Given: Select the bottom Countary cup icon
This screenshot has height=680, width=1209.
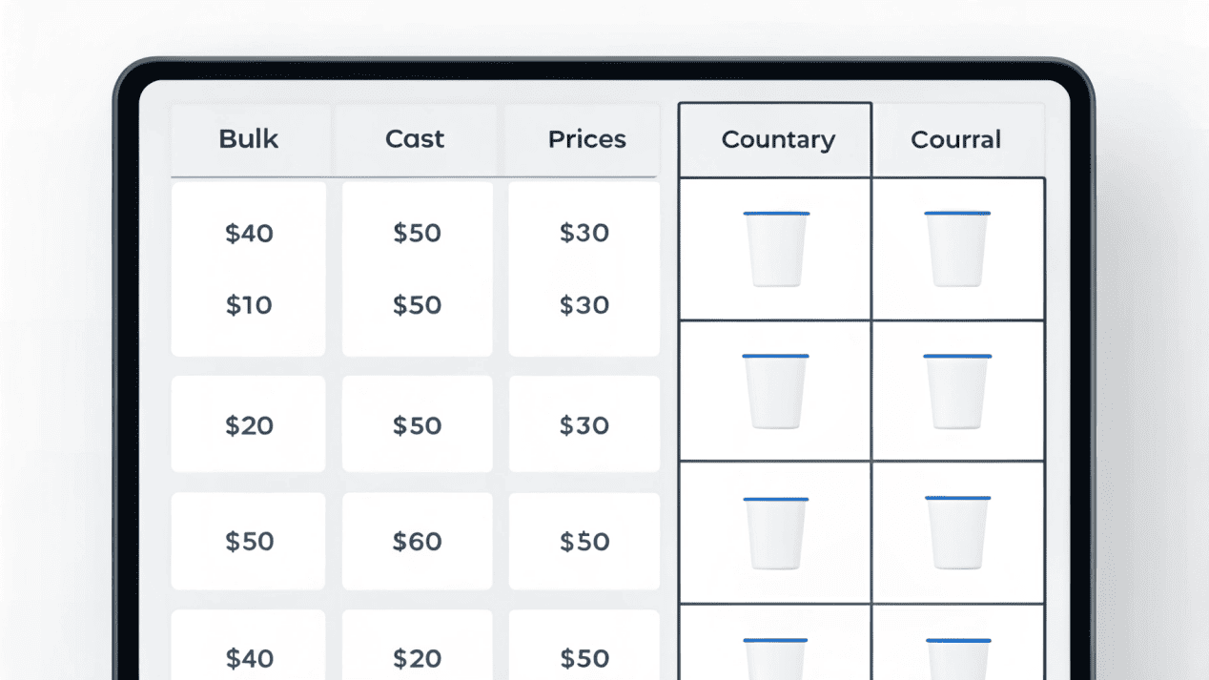Looking at the screenshot, I should [776, 658].
